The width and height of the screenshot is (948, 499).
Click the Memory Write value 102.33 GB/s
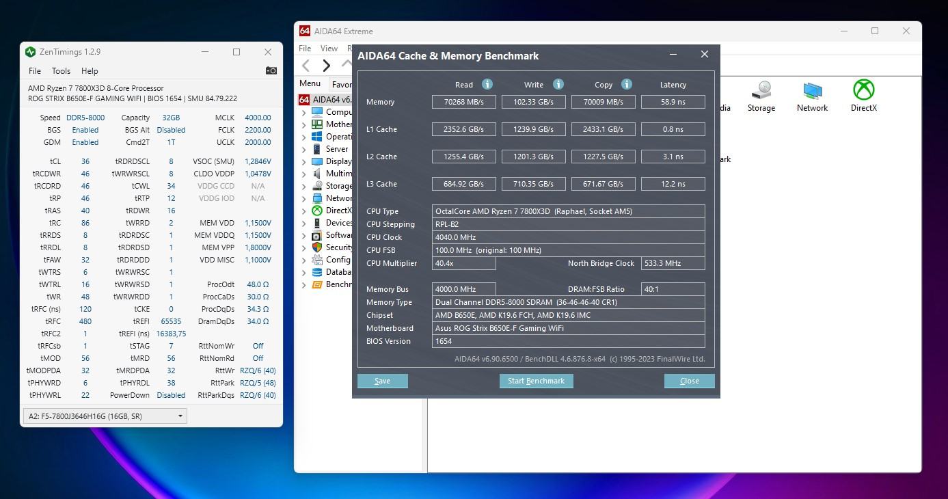534,102
